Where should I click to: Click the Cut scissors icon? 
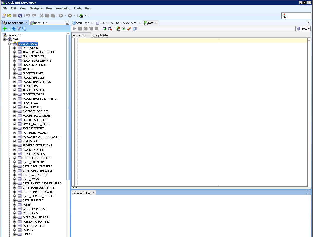42,15
